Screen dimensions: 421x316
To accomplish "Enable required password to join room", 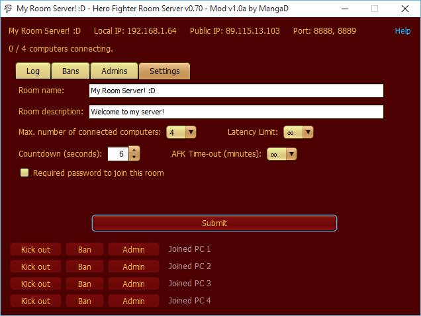I will tap(25, 173).
